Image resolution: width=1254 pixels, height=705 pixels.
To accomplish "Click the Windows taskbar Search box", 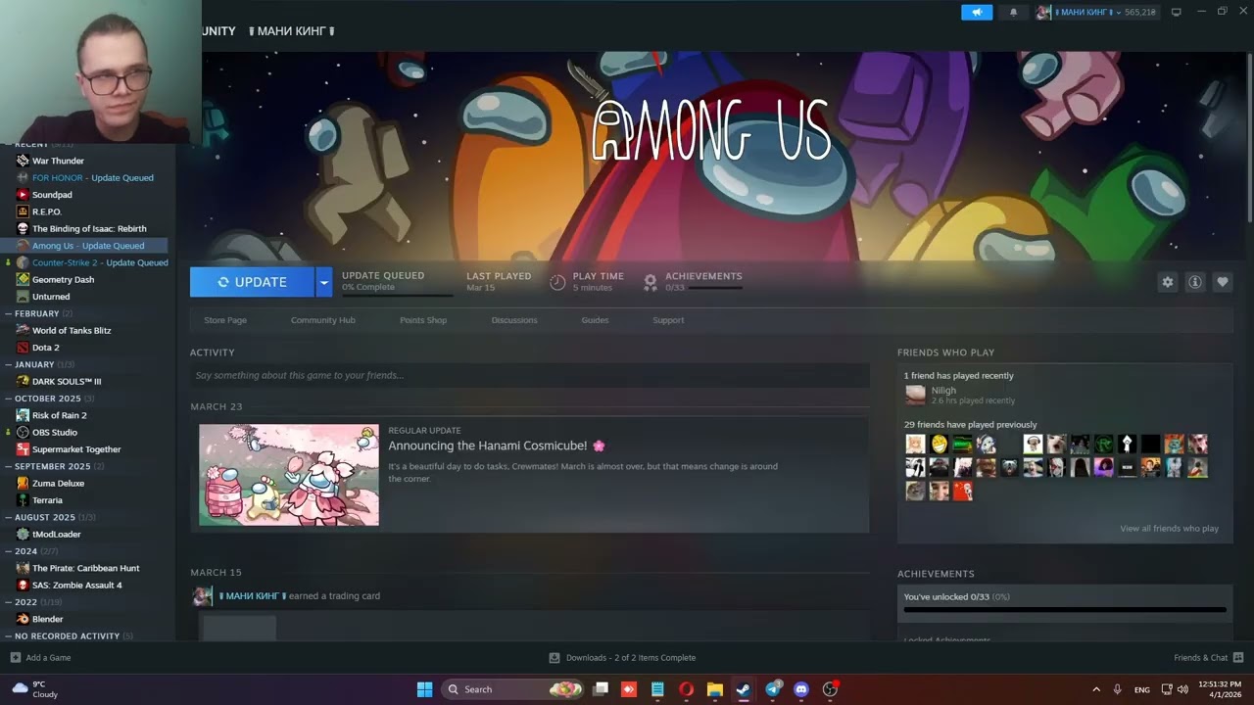I will click(513, 689).
